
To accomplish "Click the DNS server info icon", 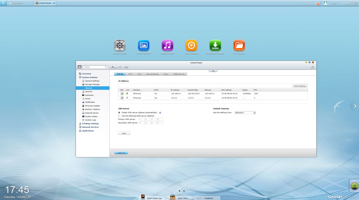I will click(160, 112).
